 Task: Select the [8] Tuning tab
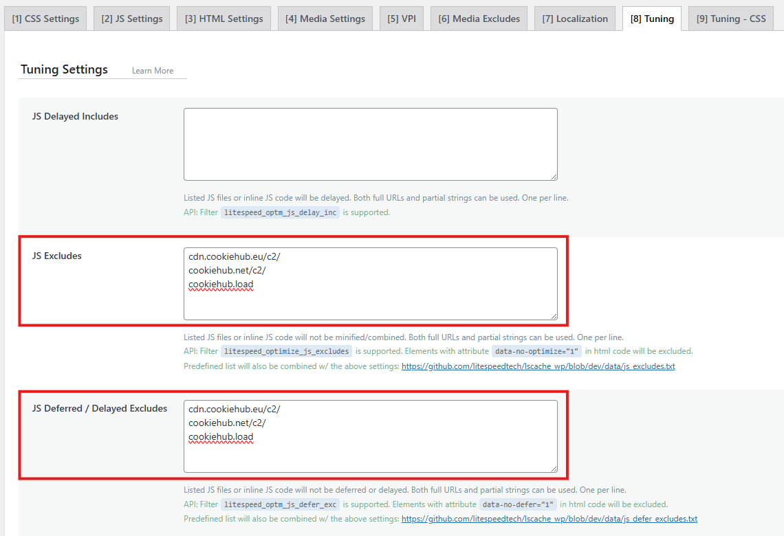(652, 19)
